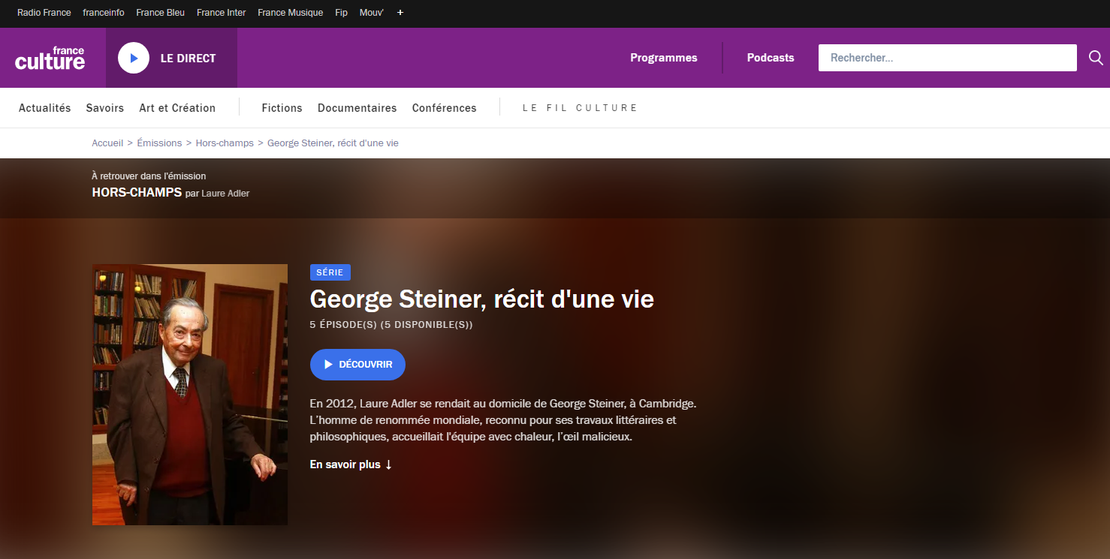
Task: Open HORS-CHAMPS show link
Action: [137, 192]
